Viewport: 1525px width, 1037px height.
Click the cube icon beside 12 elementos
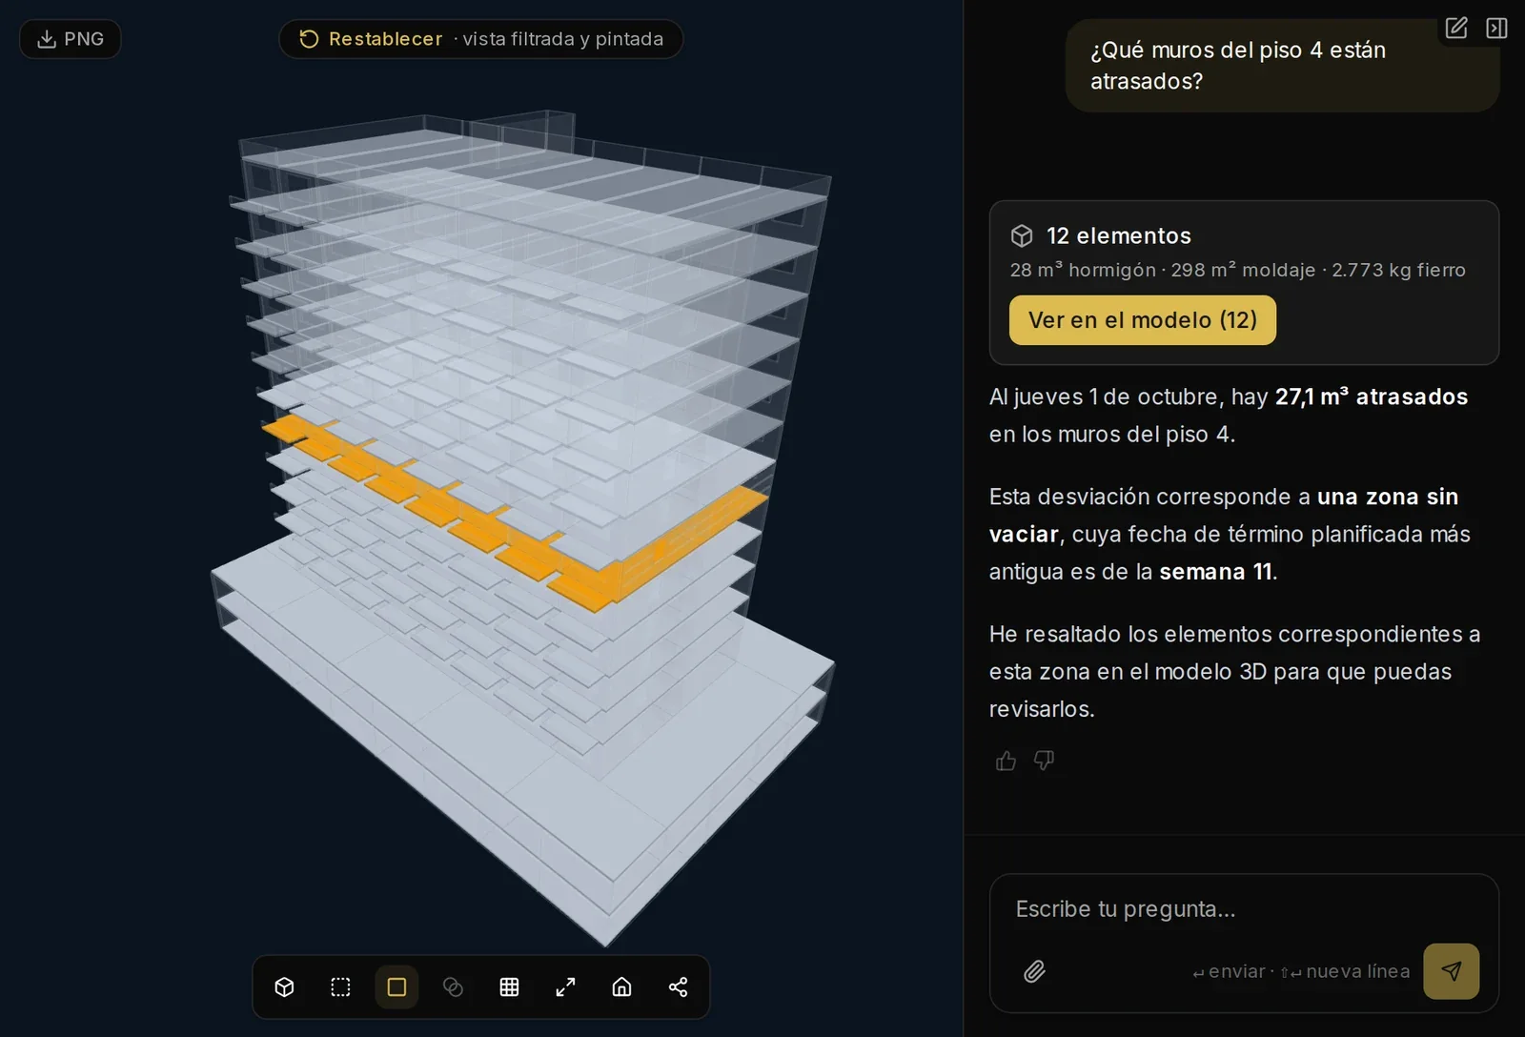(1022, 235)
